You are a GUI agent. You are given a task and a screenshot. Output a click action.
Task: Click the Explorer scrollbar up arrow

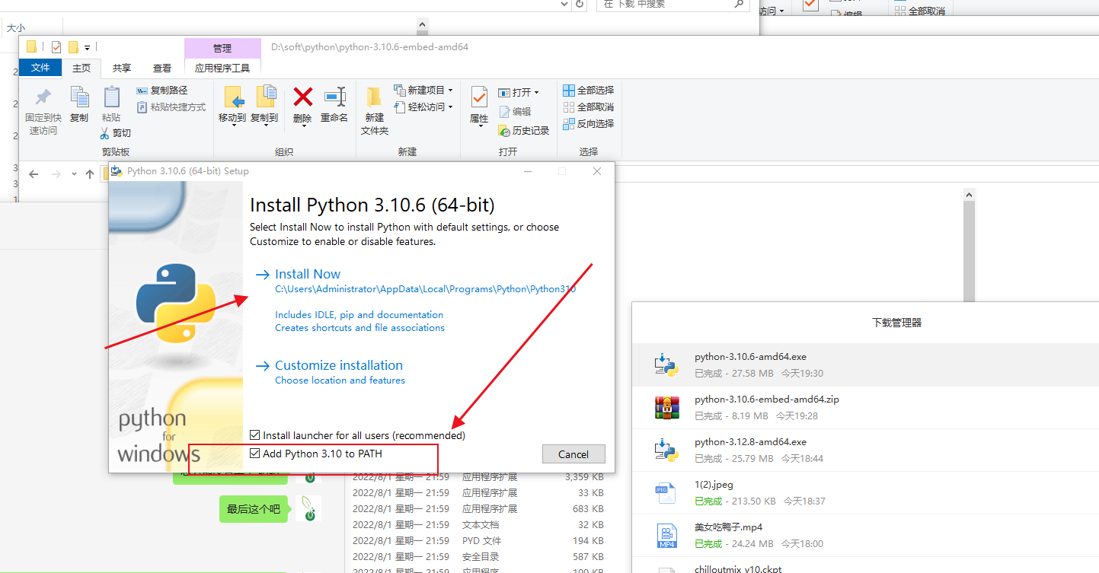click(x=969, y=195)
